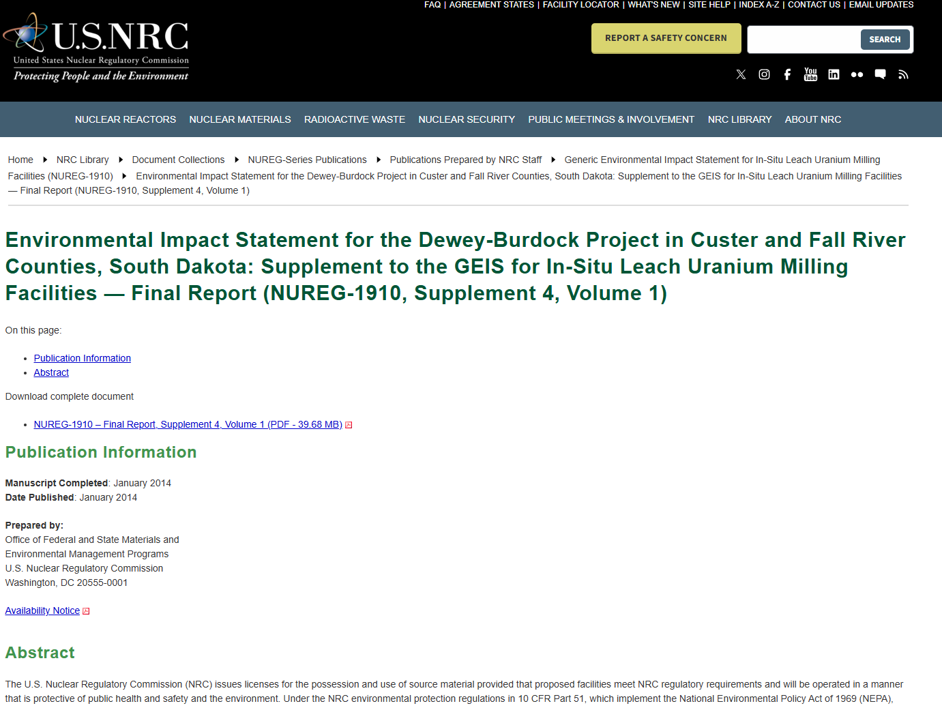The width and height of the screenshot is (942, 708).
Task: Expand the Nuclear Reactors menu
Action: 126,119
